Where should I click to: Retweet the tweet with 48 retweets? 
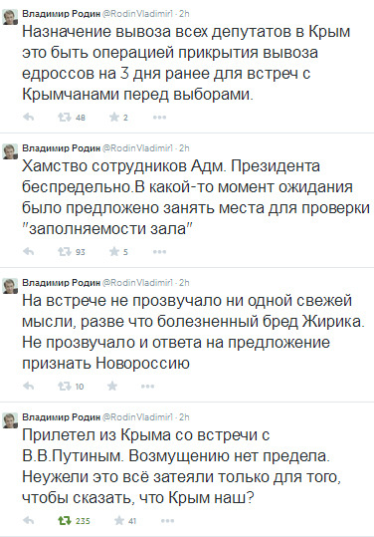coord(65,118)
